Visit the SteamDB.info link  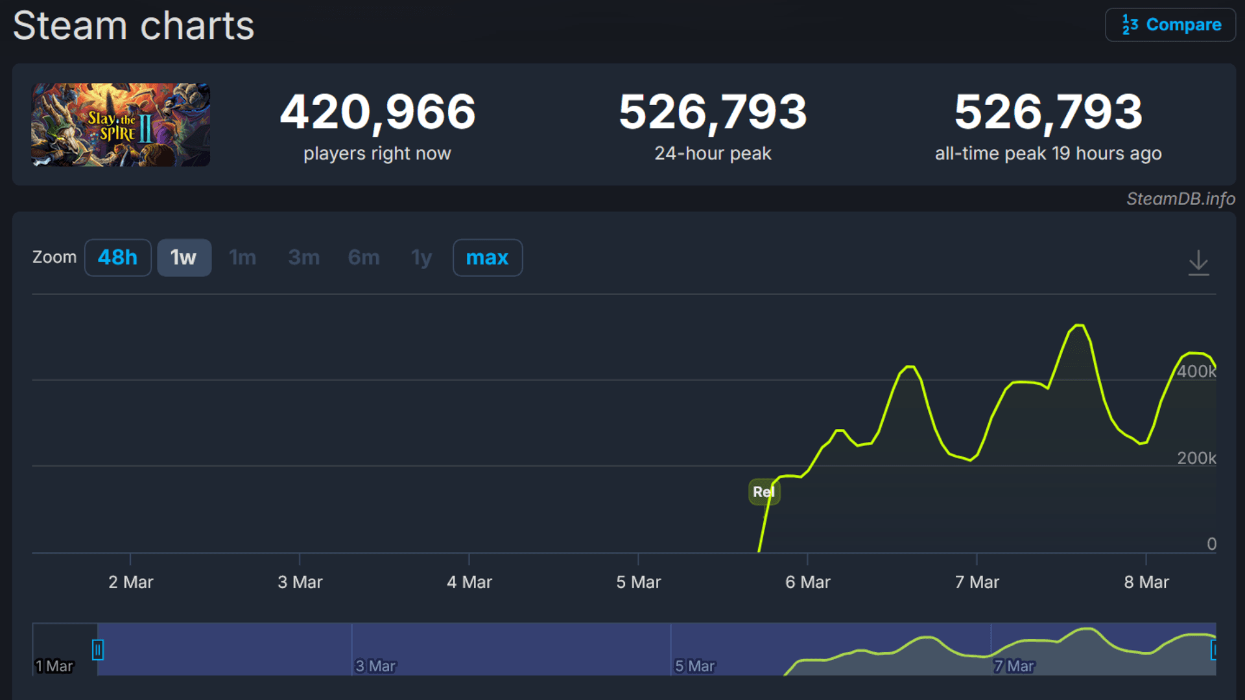click(x=1180, y=199)
